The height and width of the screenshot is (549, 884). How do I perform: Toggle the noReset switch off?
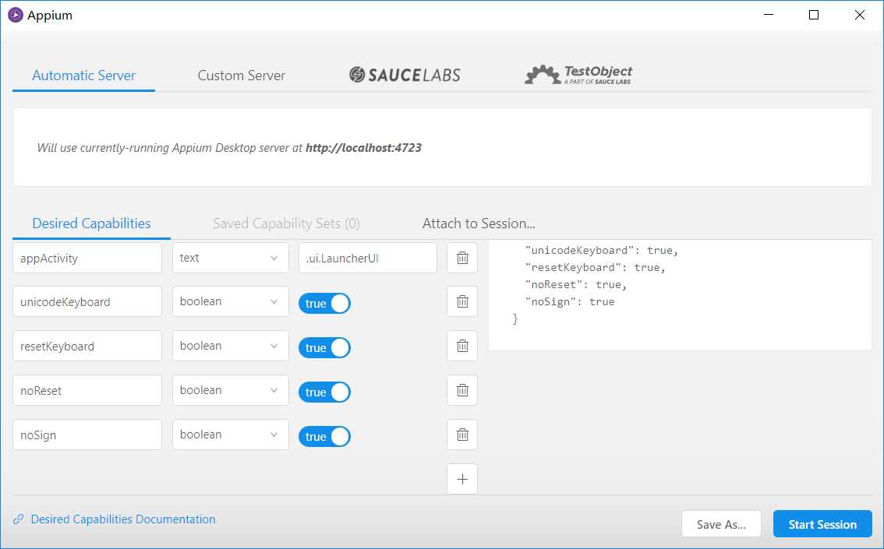tap(325, 392)
